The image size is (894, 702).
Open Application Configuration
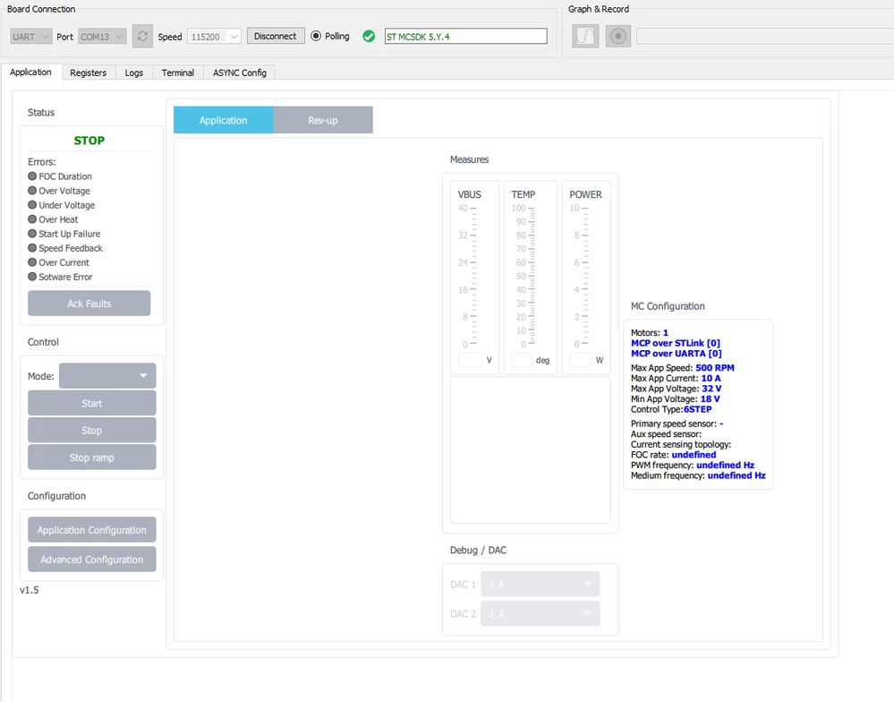coord(92,530)
